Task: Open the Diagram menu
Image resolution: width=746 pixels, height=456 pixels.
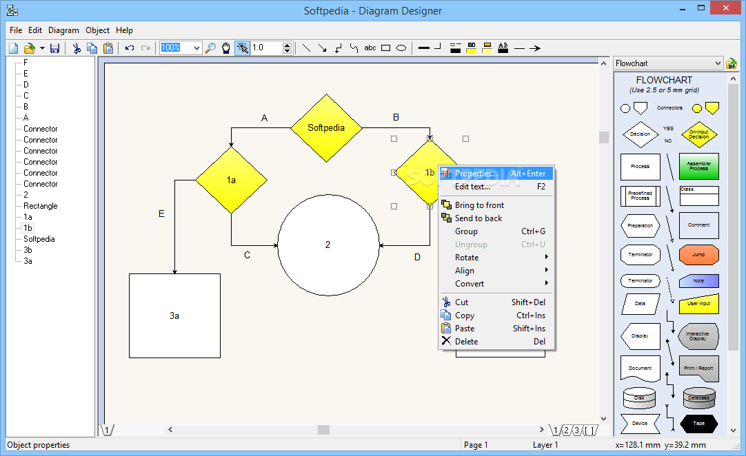Action: pyautogui.click(x=63, y=30)
